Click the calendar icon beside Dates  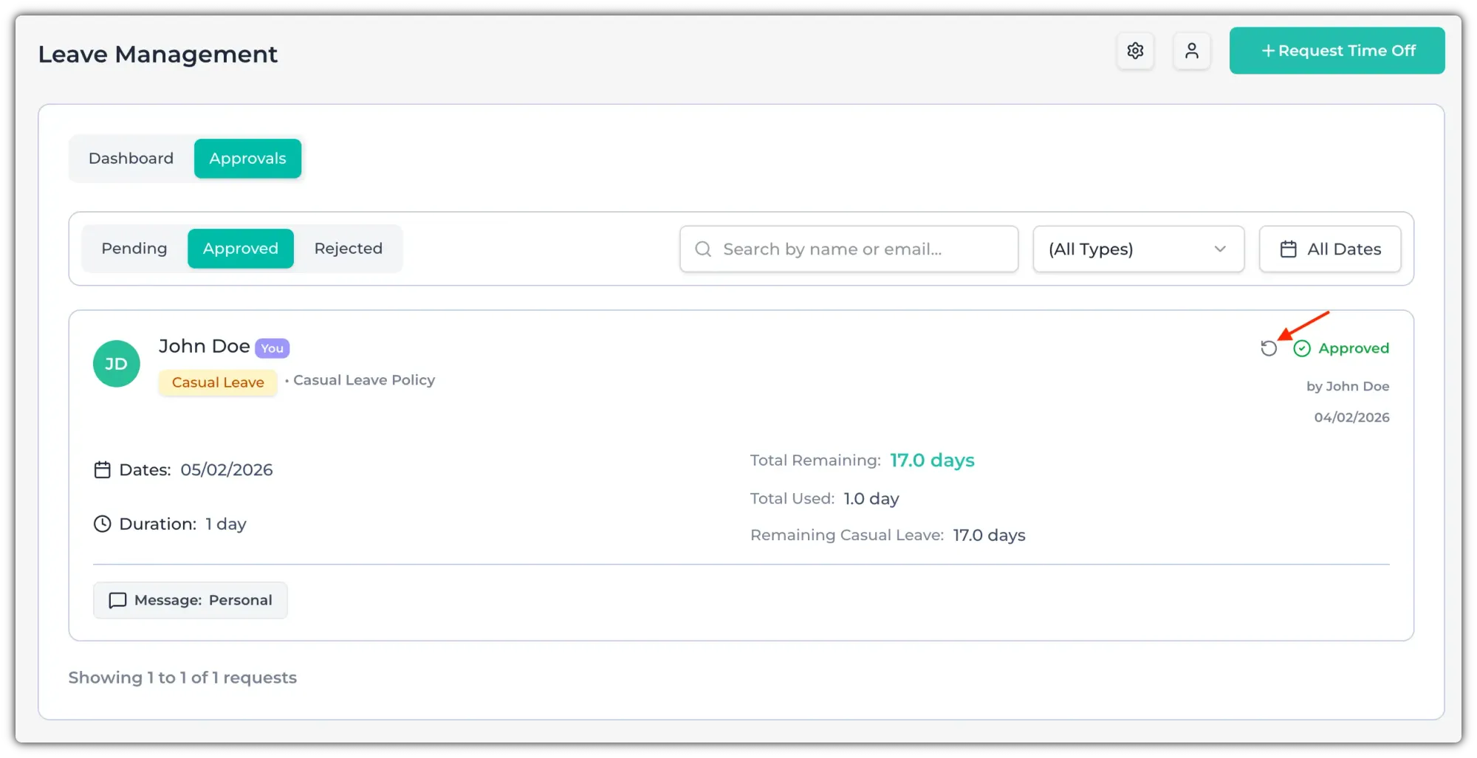(103, 470)
